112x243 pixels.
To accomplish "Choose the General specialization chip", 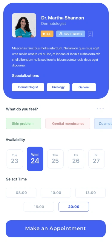I will pos(84,87).
